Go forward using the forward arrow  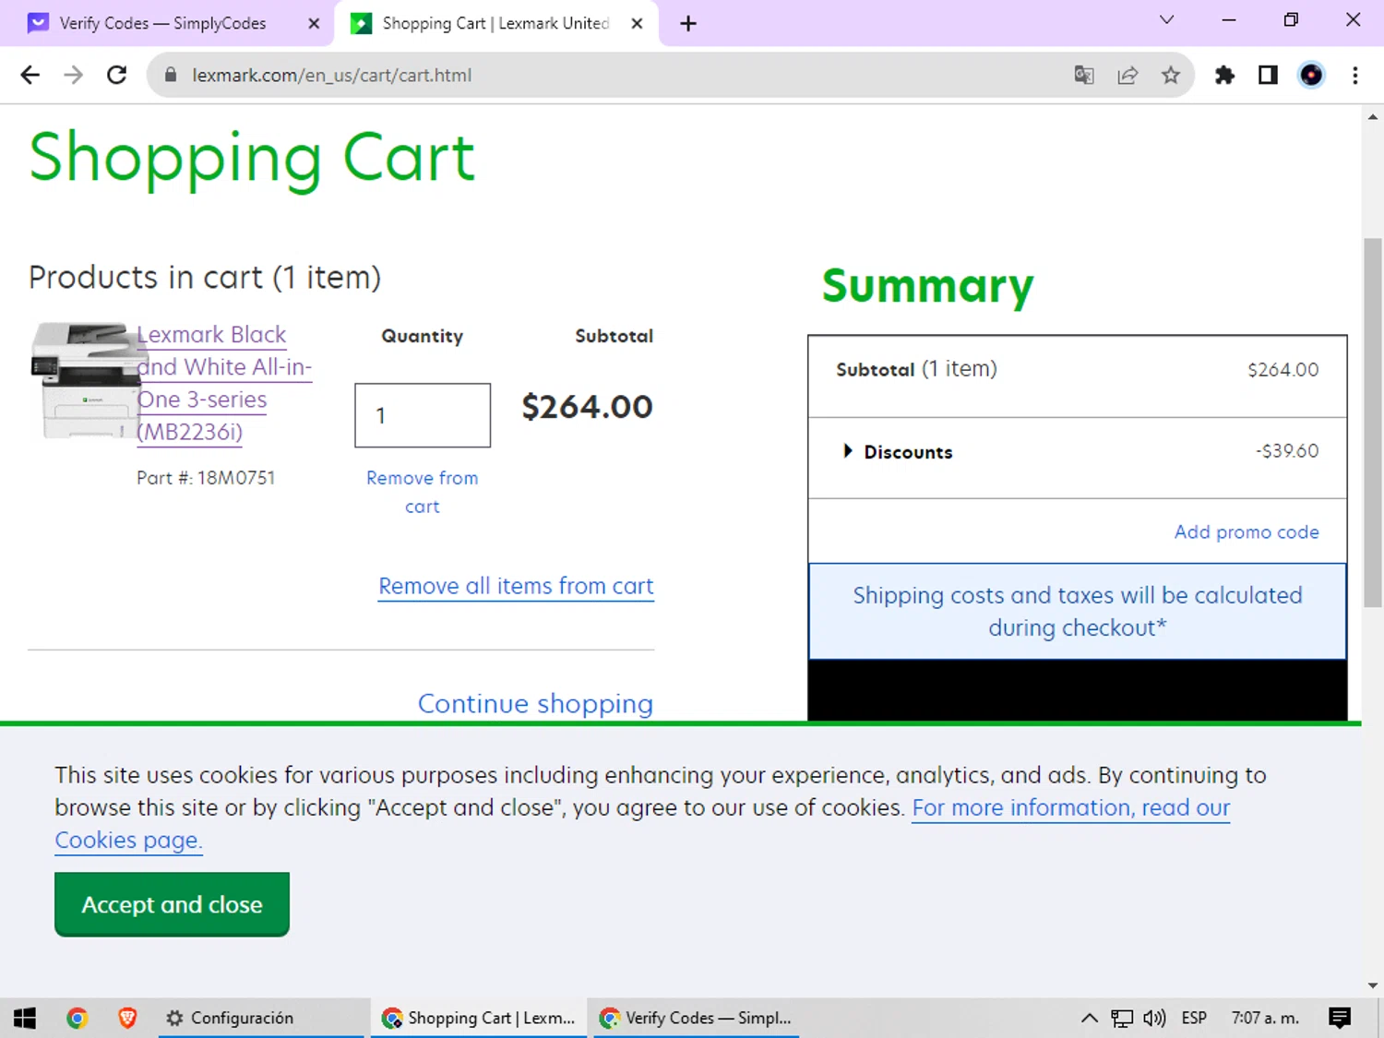(x=73, y=75)
